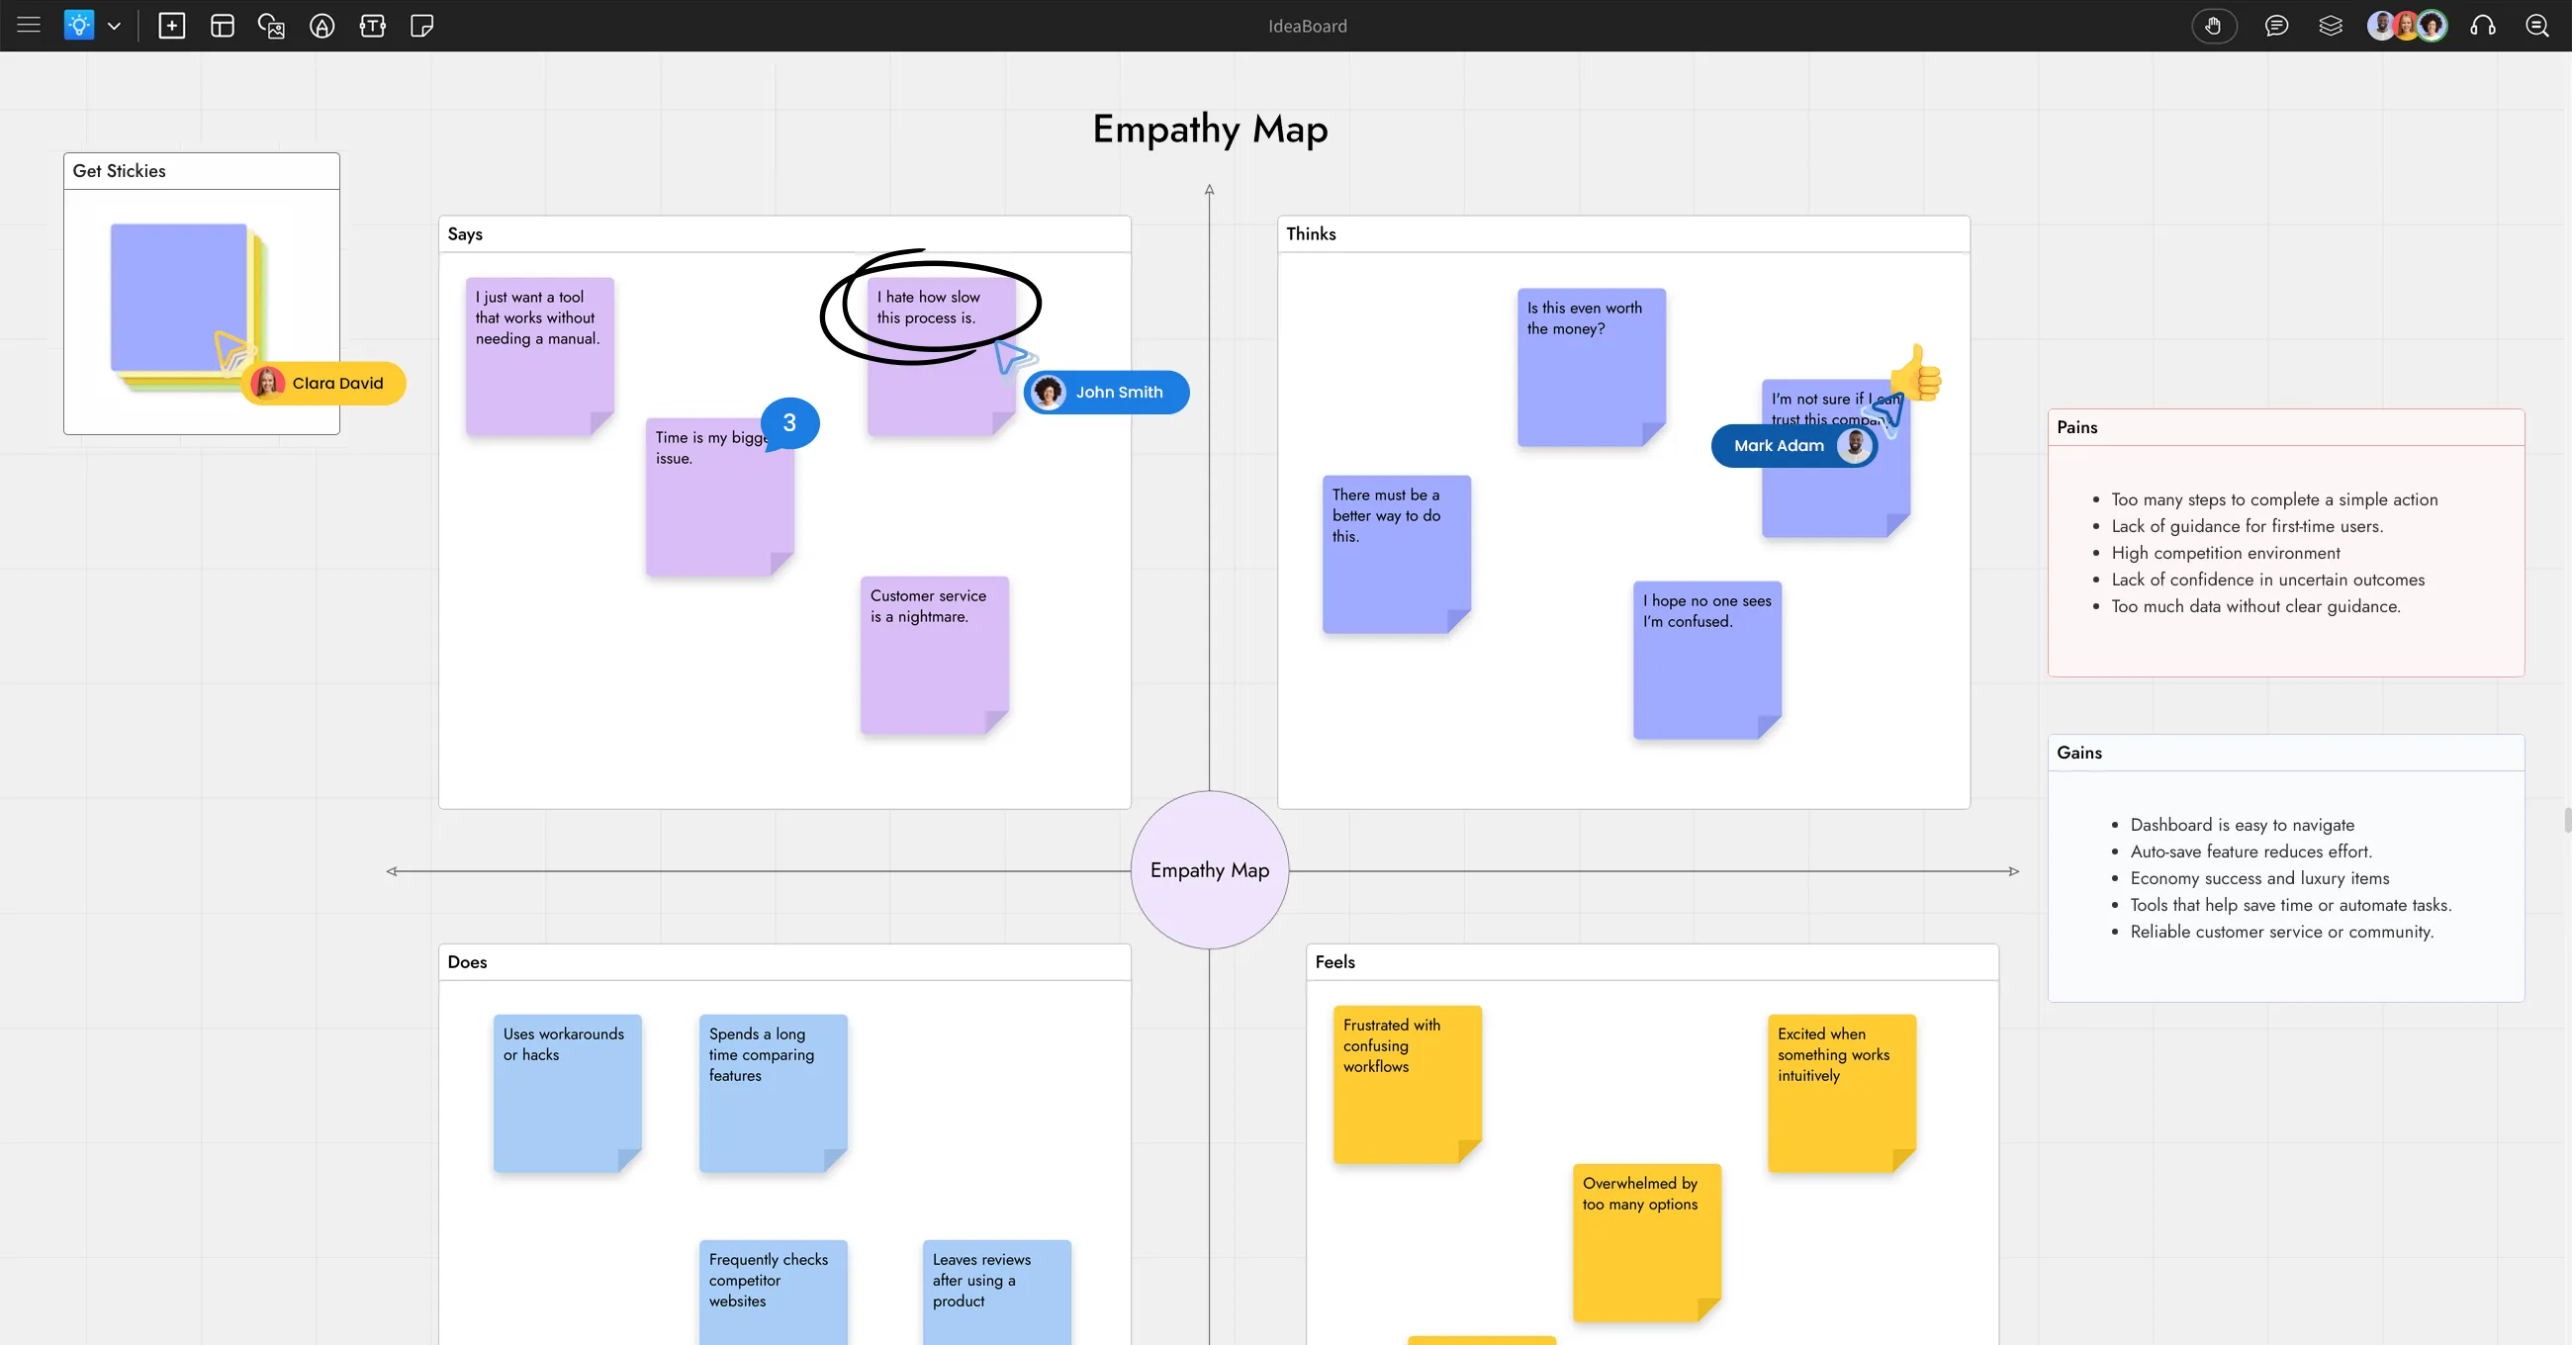Open the layout templates icon
This screenshot has height=1345, width=2572.
point(222,26)
